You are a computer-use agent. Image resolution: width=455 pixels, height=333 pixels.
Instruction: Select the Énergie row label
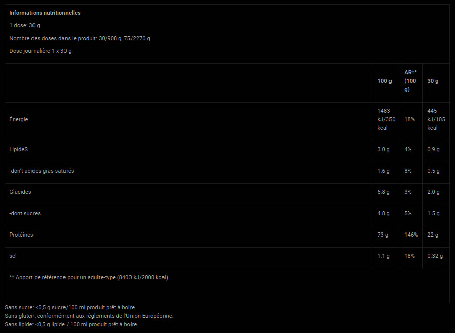(19, 119)
